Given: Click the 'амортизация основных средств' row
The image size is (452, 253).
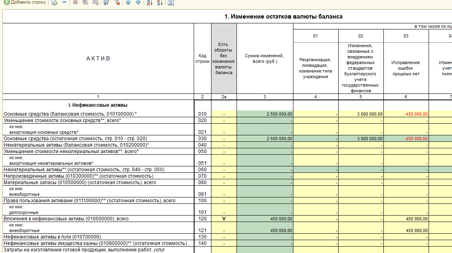Looking at the screenshot, I should point(98,130).
